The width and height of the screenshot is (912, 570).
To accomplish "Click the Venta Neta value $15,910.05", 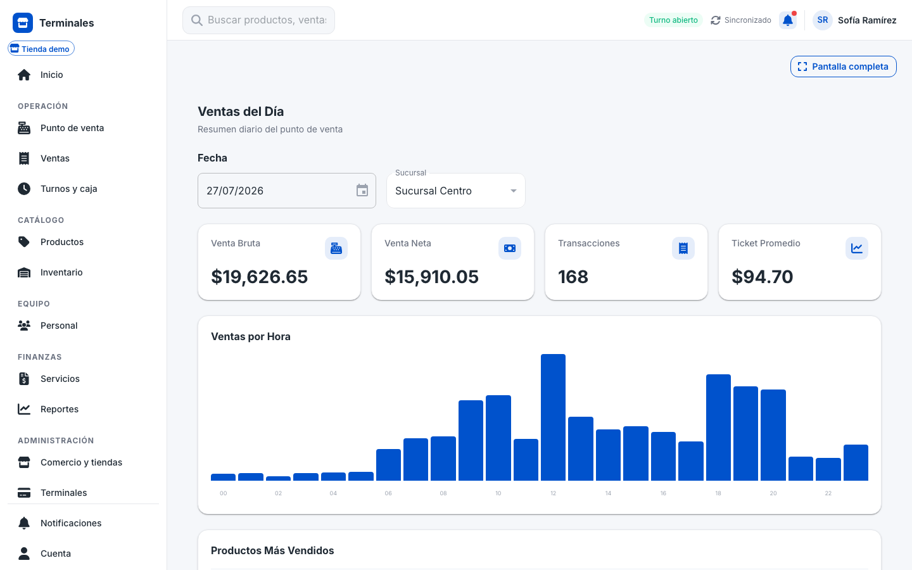I will click(x=432, y=277).
